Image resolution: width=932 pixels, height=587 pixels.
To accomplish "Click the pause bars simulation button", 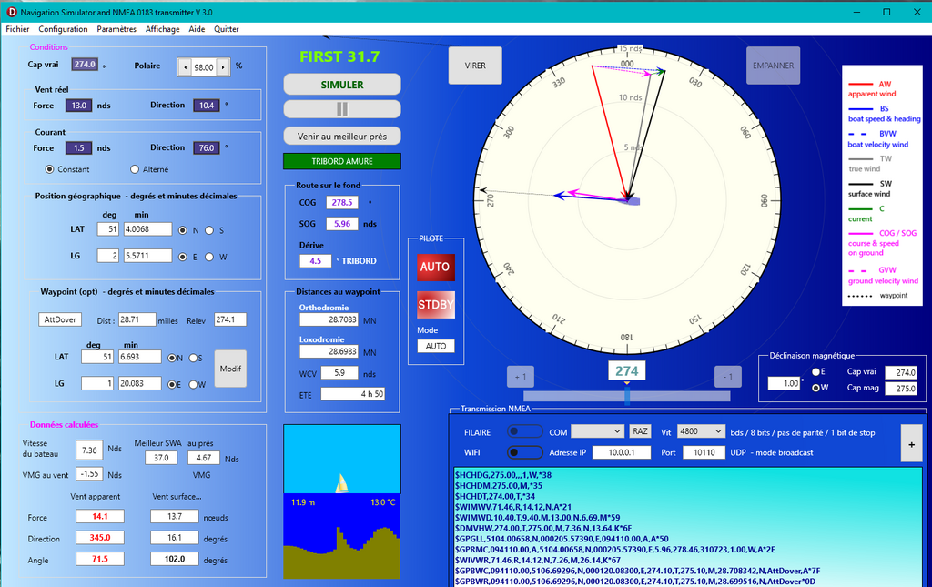I will [342, 108].
